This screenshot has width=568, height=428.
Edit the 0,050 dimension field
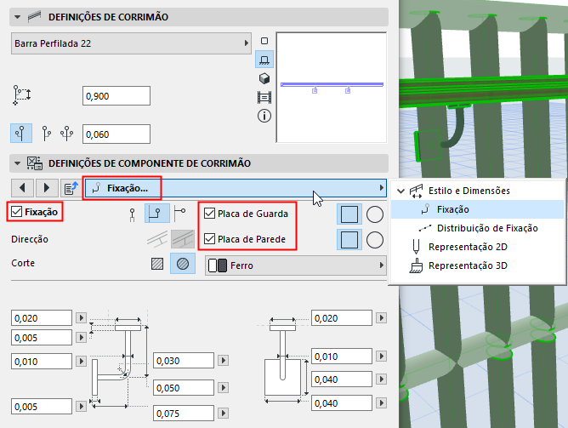[x=184, y=388]
